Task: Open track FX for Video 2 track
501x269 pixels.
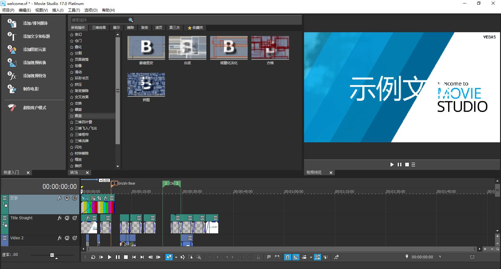Action: tap(59, 238)
